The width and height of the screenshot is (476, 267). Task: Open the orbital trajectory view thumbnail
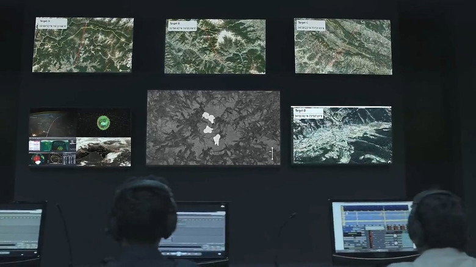point(53,122)
